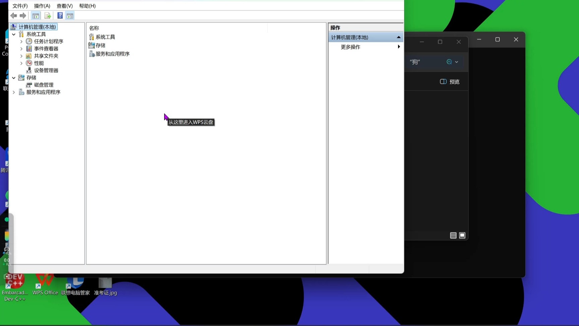Expand the 共享文件夹 node
Screen dimensions: 579x326
click(x=21, y=56)
